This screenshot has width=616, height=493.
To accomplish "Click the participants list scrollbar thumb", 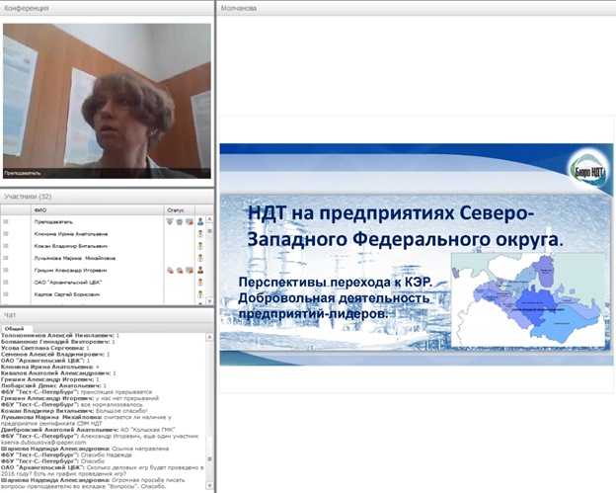I will (210, 231).
